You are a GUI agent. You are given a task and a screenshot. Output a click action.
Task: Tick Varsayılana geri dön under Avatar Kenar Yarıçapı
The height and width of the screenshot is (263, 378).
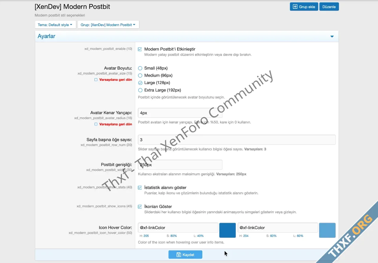96,124
